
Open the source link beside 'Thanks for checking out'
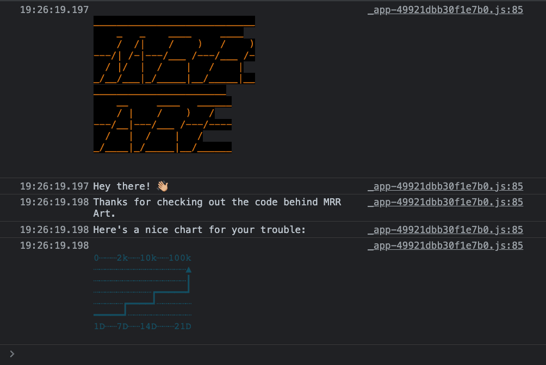click(445, 202)
